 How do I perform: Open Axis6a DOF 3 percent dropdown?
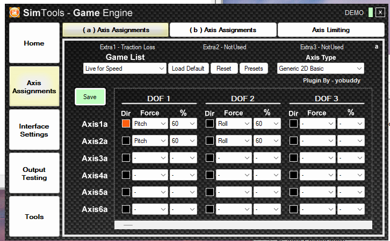pyautogui.click(x=351, y=209)
